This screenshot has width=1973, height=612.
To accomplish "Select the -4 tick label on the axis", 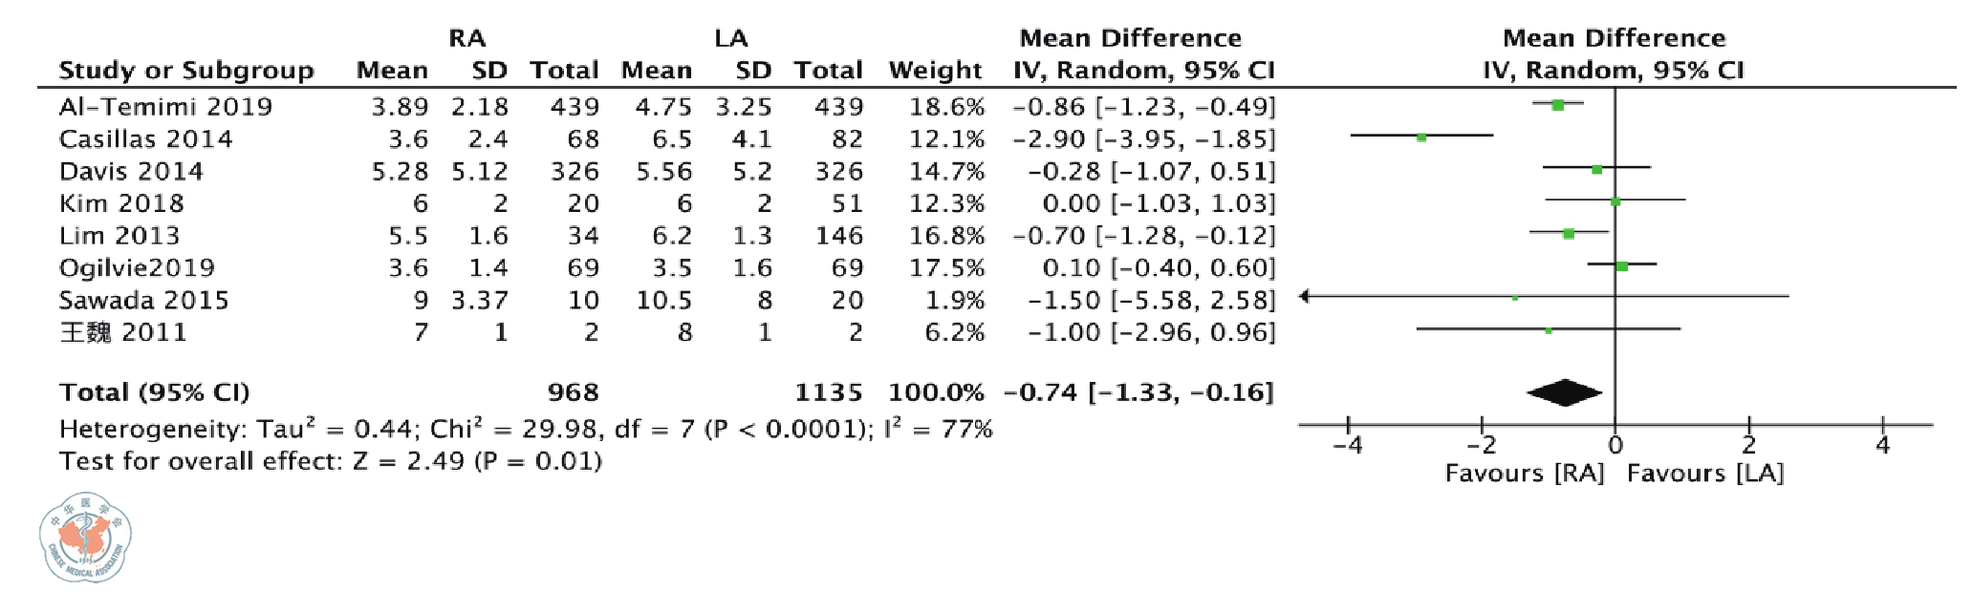I will (x=1347, y=446).
